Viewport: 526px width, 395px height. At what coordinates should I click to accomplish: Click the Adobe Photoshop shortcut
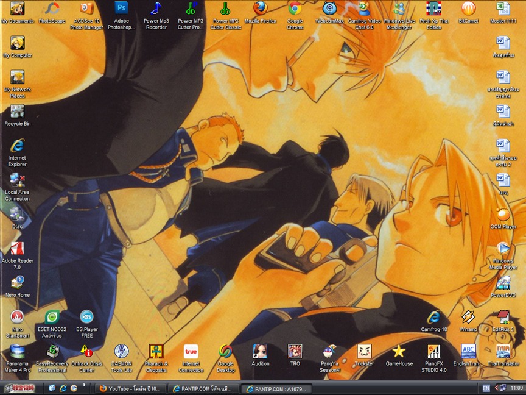click(x=121, y=16)
